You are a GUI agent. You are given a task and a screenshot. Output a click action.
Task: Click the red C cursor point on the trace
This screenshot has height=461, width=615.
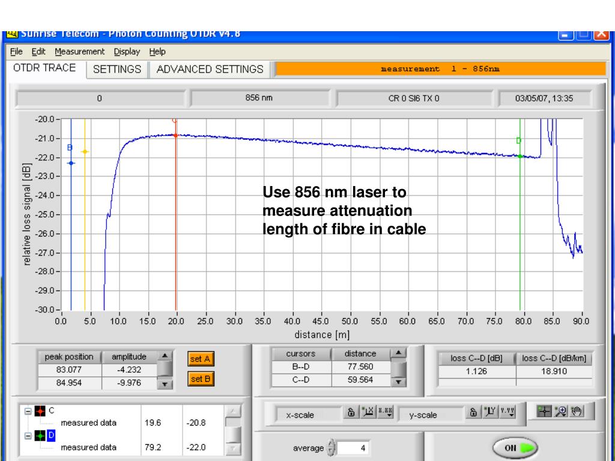[176, 135]
